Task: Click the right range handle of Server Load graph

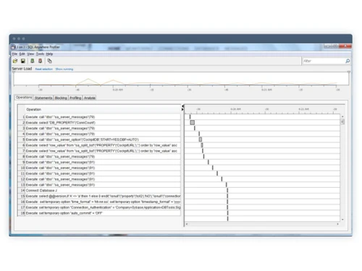Action: point(349,72)
